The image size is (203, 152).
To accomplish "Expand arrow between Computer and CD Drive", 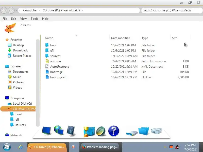I will point(40,10).
